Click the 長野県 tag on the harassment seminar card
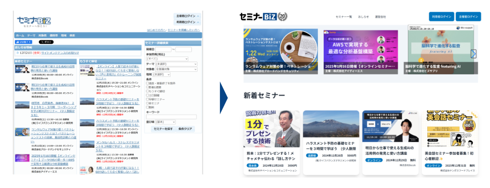The width and height of the screenshot is (490, 188). pyautogui.click(x=311, y=155)
